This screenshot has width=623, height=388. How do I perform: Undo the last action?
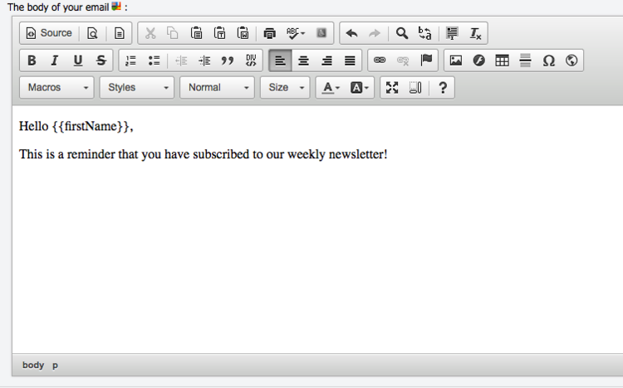[351, 33]
